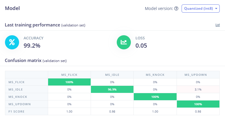Click the M5_KNOCK column header

point(155,75)
